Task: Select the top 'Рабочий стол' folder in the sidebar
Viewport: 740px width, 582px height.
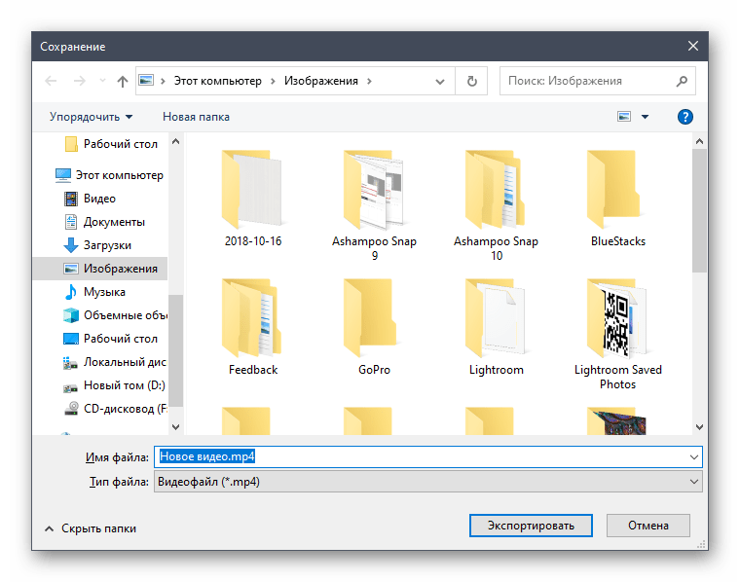Action: [x=111, y=144]
